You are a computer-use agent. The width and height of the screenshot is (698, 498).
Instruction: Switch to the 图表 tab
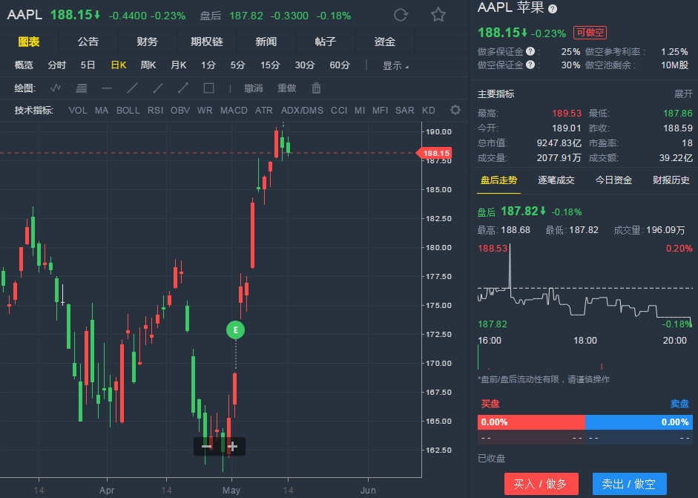click(29, 42)
